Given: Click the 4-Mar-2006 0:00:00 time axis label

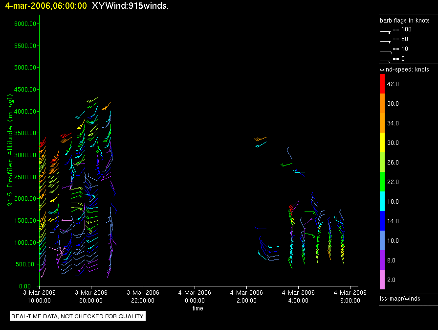Looking at the screenshot, I should click(195, 296).
